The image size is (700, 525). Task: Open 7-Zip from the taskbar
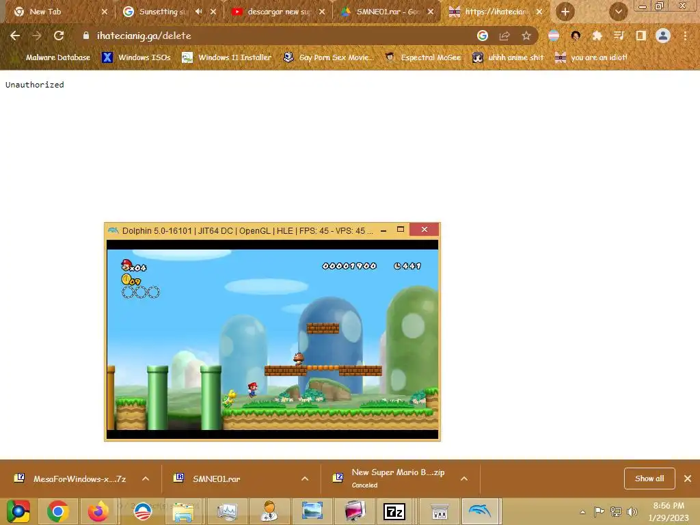pyautogui.click(x=394, y=511)
